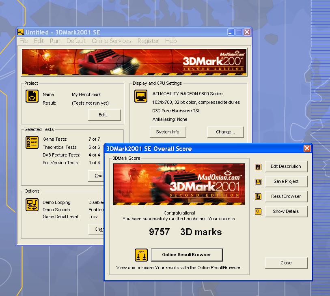
Task: Click the 3DMark2001 banner in main window
Action: (134, 62)
